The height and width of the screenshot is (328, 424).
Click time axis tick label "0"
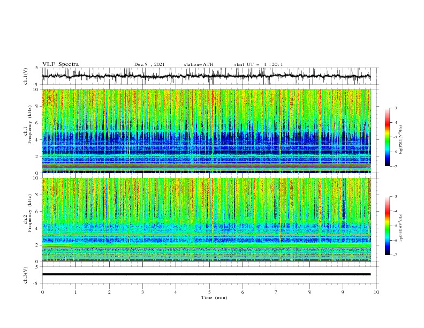tap(42, 292)
